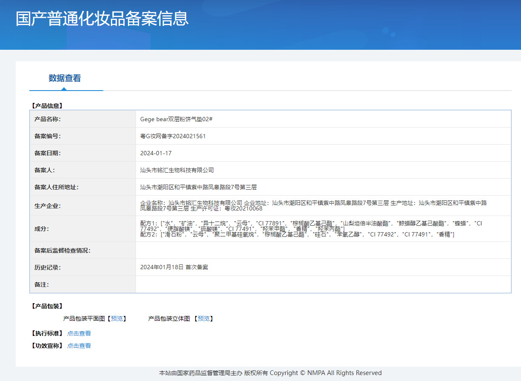This screenshot has width=521, height=381.
Task: Select the 数据查看 tab
Action: tap(65, 78)
